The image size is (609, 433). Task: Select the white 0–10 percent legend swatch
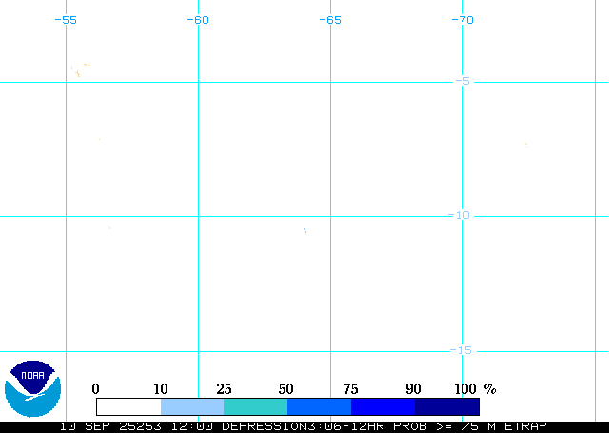click(x=128, y=406)
